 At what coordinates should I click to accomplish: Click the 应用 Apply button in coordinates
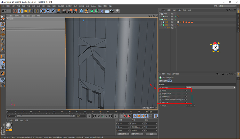coord(151,134)
